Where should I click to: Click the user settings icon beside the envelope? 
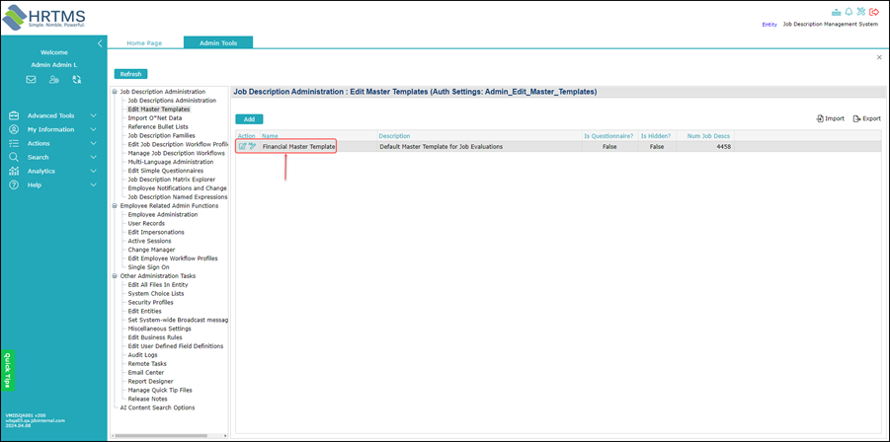point(54,80)
